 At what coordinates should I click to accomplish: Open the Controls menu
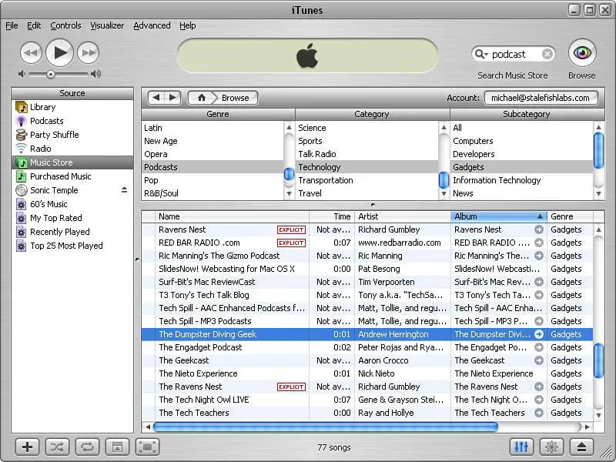65,25
